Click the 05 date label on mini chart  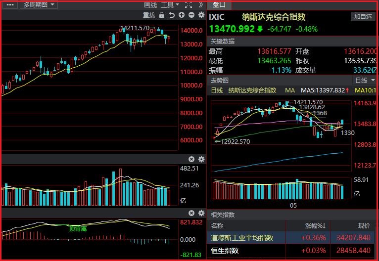(x=293, y=206)
